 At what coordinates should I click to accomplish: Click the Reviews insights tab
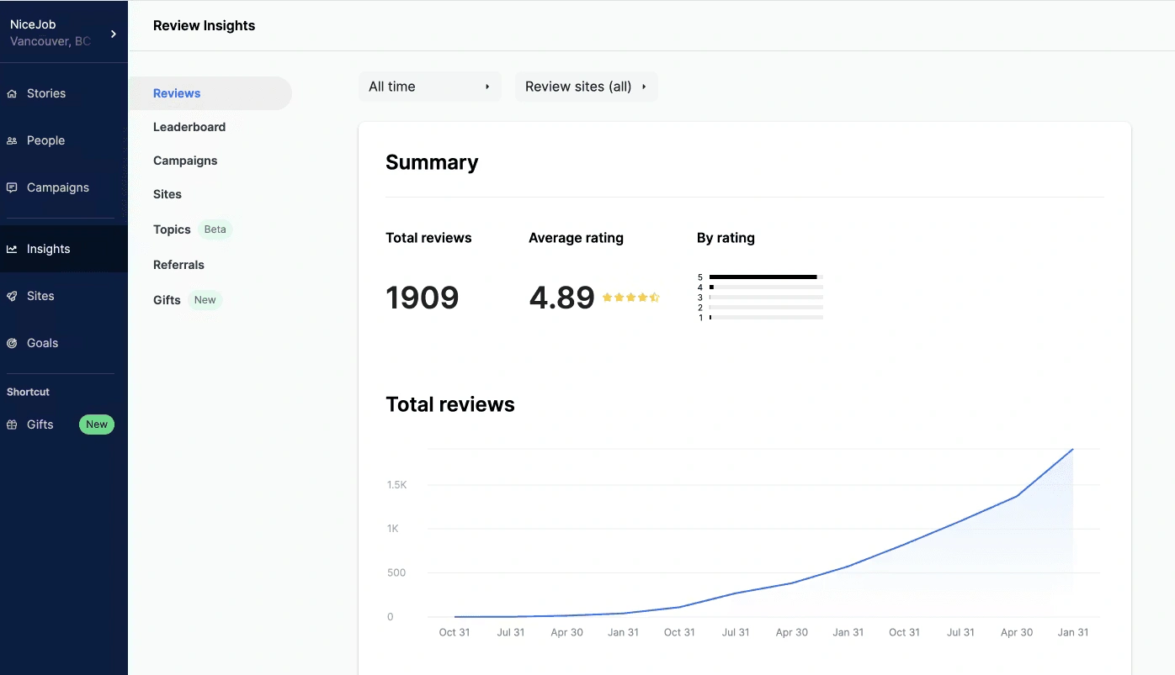tap(177, 93)
